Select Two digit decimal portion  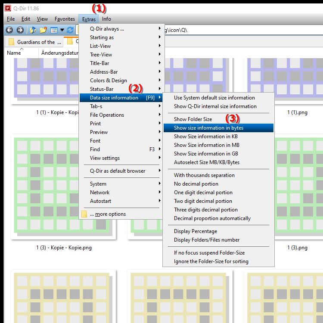pyautogui.click(x=218, y=201)
